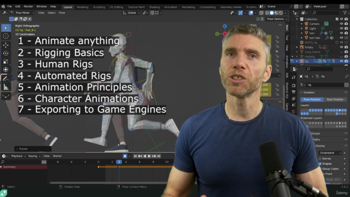
Task: Select the Annotate tool
Action: 6,79
